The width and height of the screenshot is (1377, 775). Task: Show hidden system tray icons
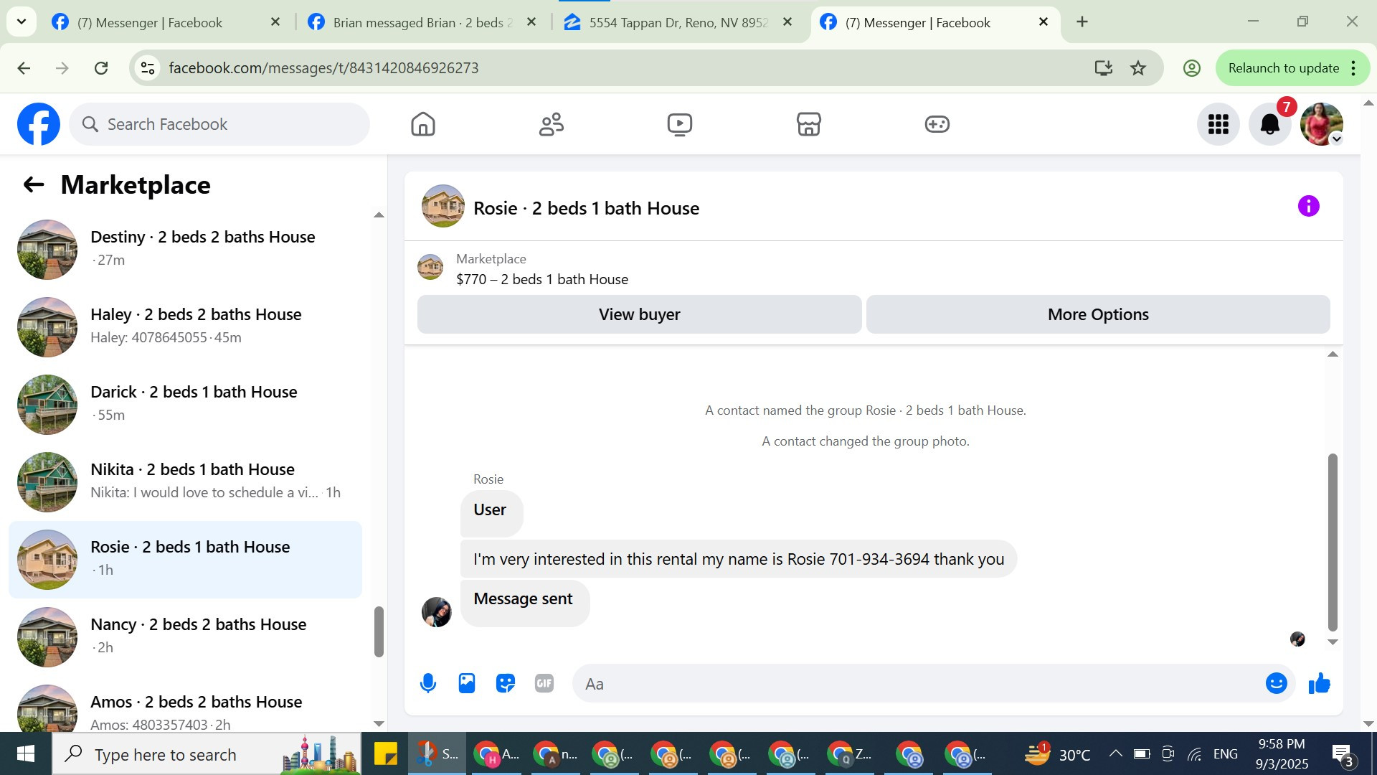point(1115,753)
